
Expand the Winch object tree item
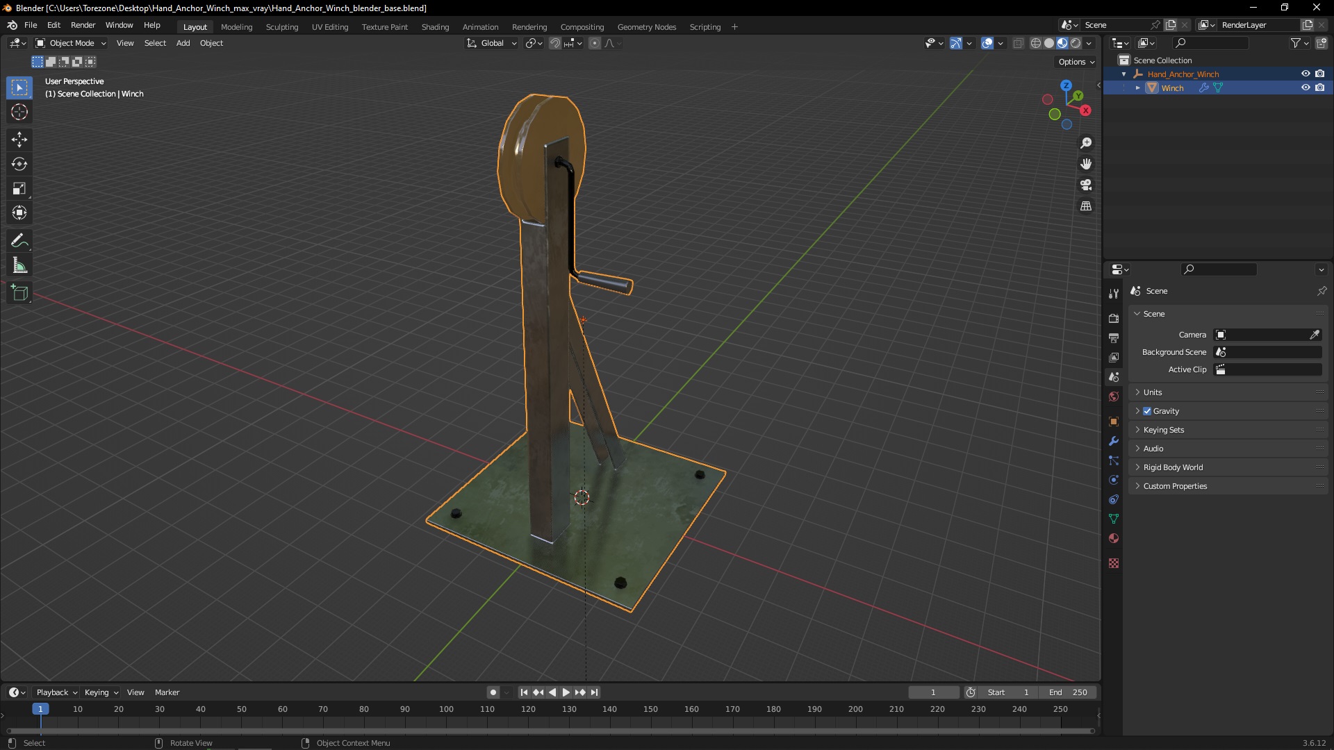pyautogui.click(x=1138, y=87)
